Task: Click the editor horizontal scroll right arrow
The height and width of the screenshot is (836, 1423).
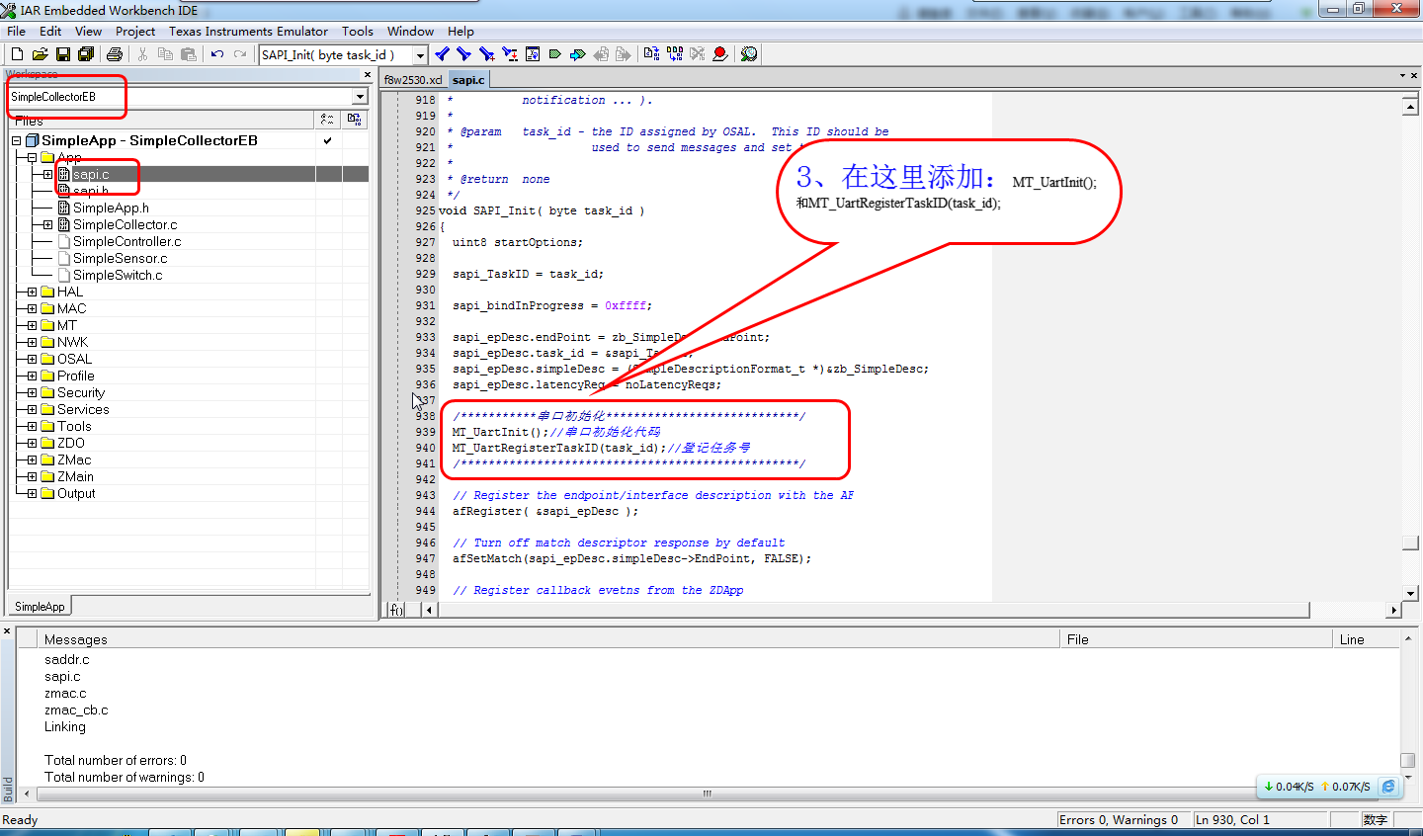Action: pyautogui.click(x=1393, y=610)
